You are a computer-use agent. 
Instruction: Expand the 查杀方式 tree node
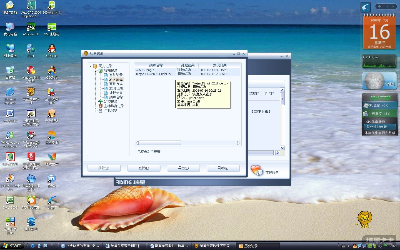(101, 84)
